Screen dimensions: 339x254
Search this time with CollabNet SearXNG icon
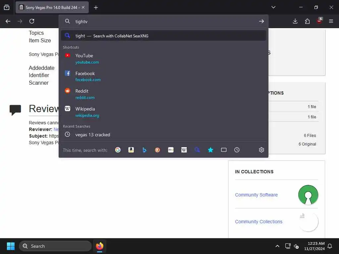tap(197, 150)
